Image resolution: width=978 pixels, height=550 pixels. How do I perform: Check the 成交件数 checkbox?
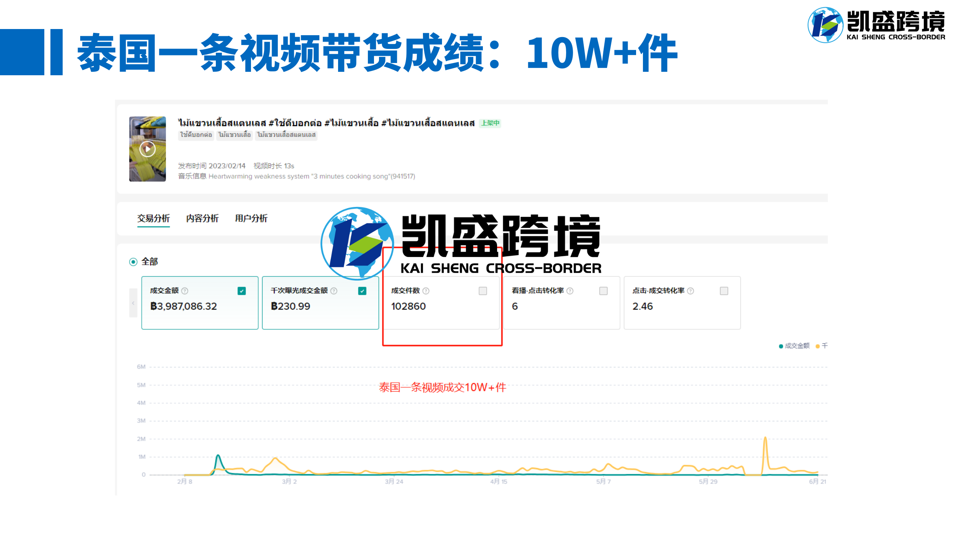coord(483,291)
